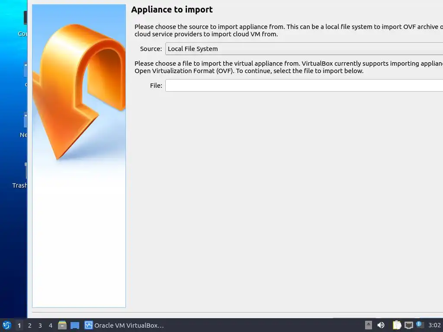Switch to workspace 1
This screenshot has width=443, height=332.
pos(19,326)
